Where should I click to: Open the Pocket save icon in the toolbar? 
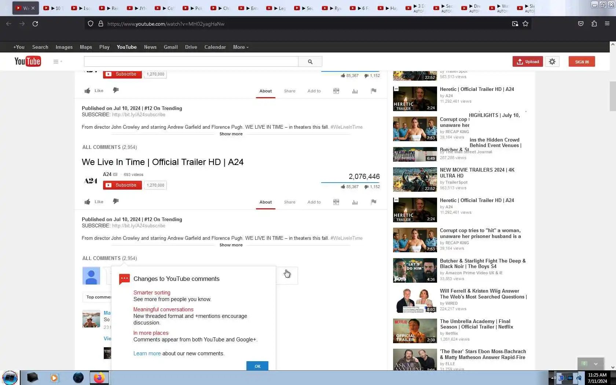[x=581, y=24]
